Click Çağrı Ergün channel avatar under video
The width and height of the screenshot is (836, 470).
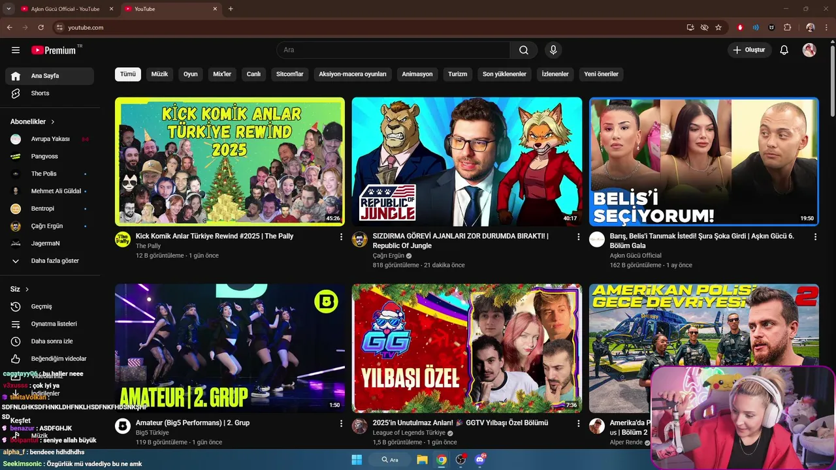pos(360,240)
